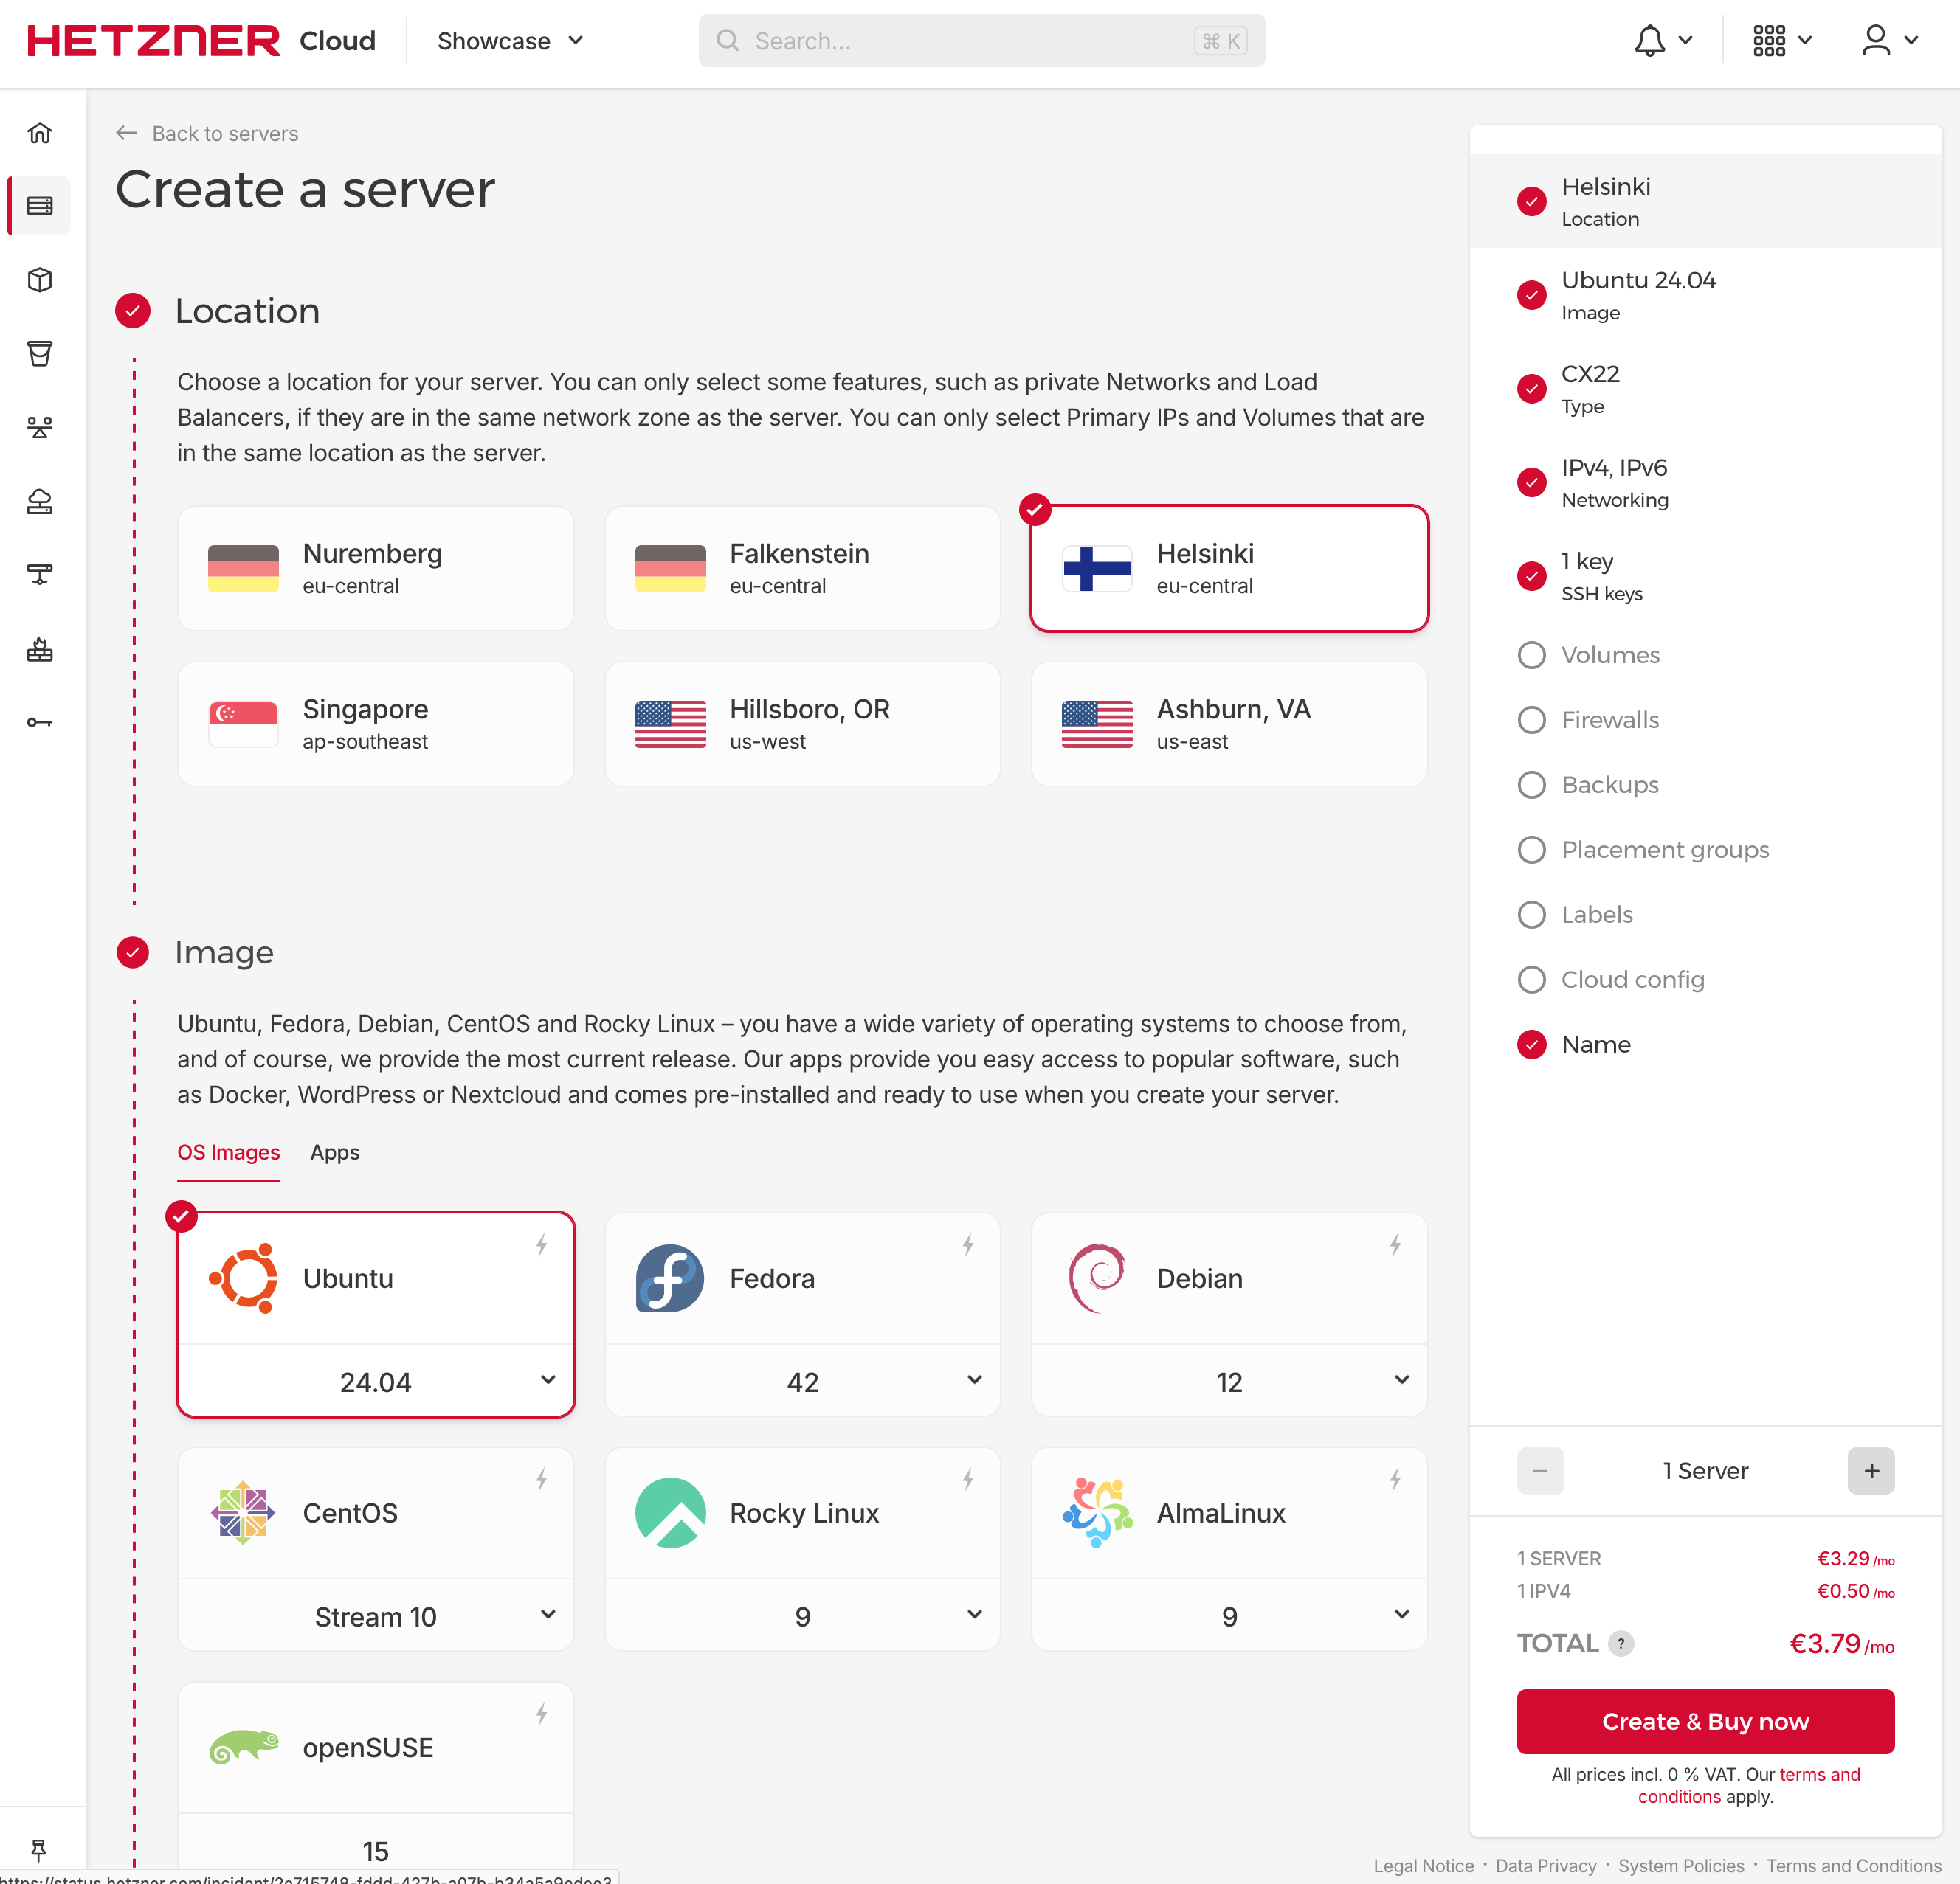Open the bucket Object Storage icon in sidebar
Image resolution: width=1960 pixels, height=1884 pixels.
[40, 354]
